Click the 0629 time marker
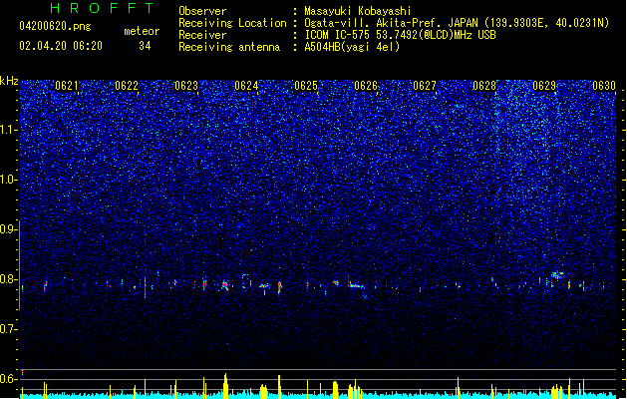 (x=544, y=86)
